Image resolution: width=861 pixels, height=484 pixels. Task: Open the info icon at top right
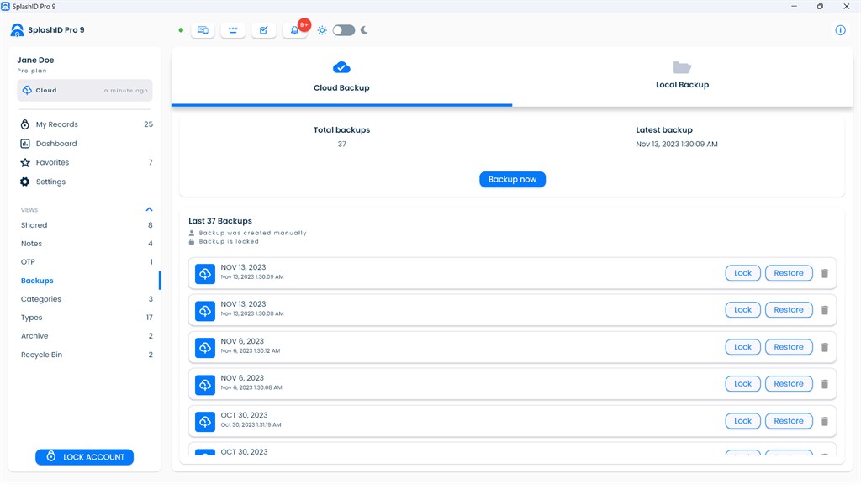(x=840, y=30)
